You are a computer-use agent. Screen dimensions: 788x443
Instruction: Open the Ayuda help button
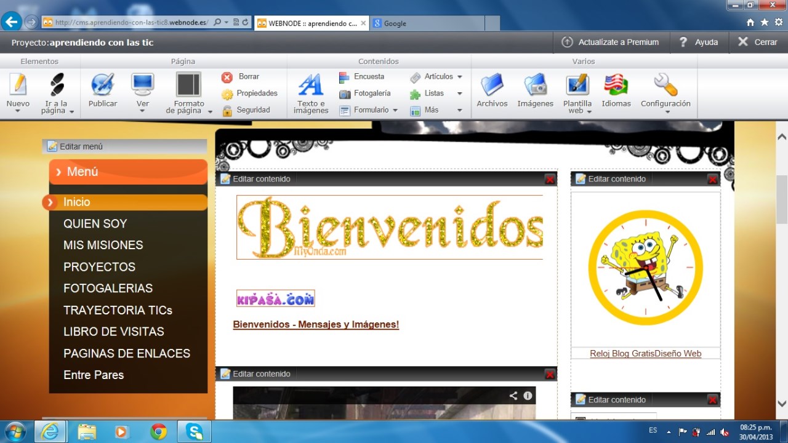(699, 42)
